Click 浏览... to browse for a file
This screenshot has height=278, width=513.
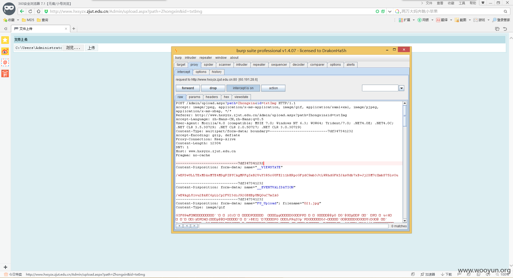click(x=73, y=48)
